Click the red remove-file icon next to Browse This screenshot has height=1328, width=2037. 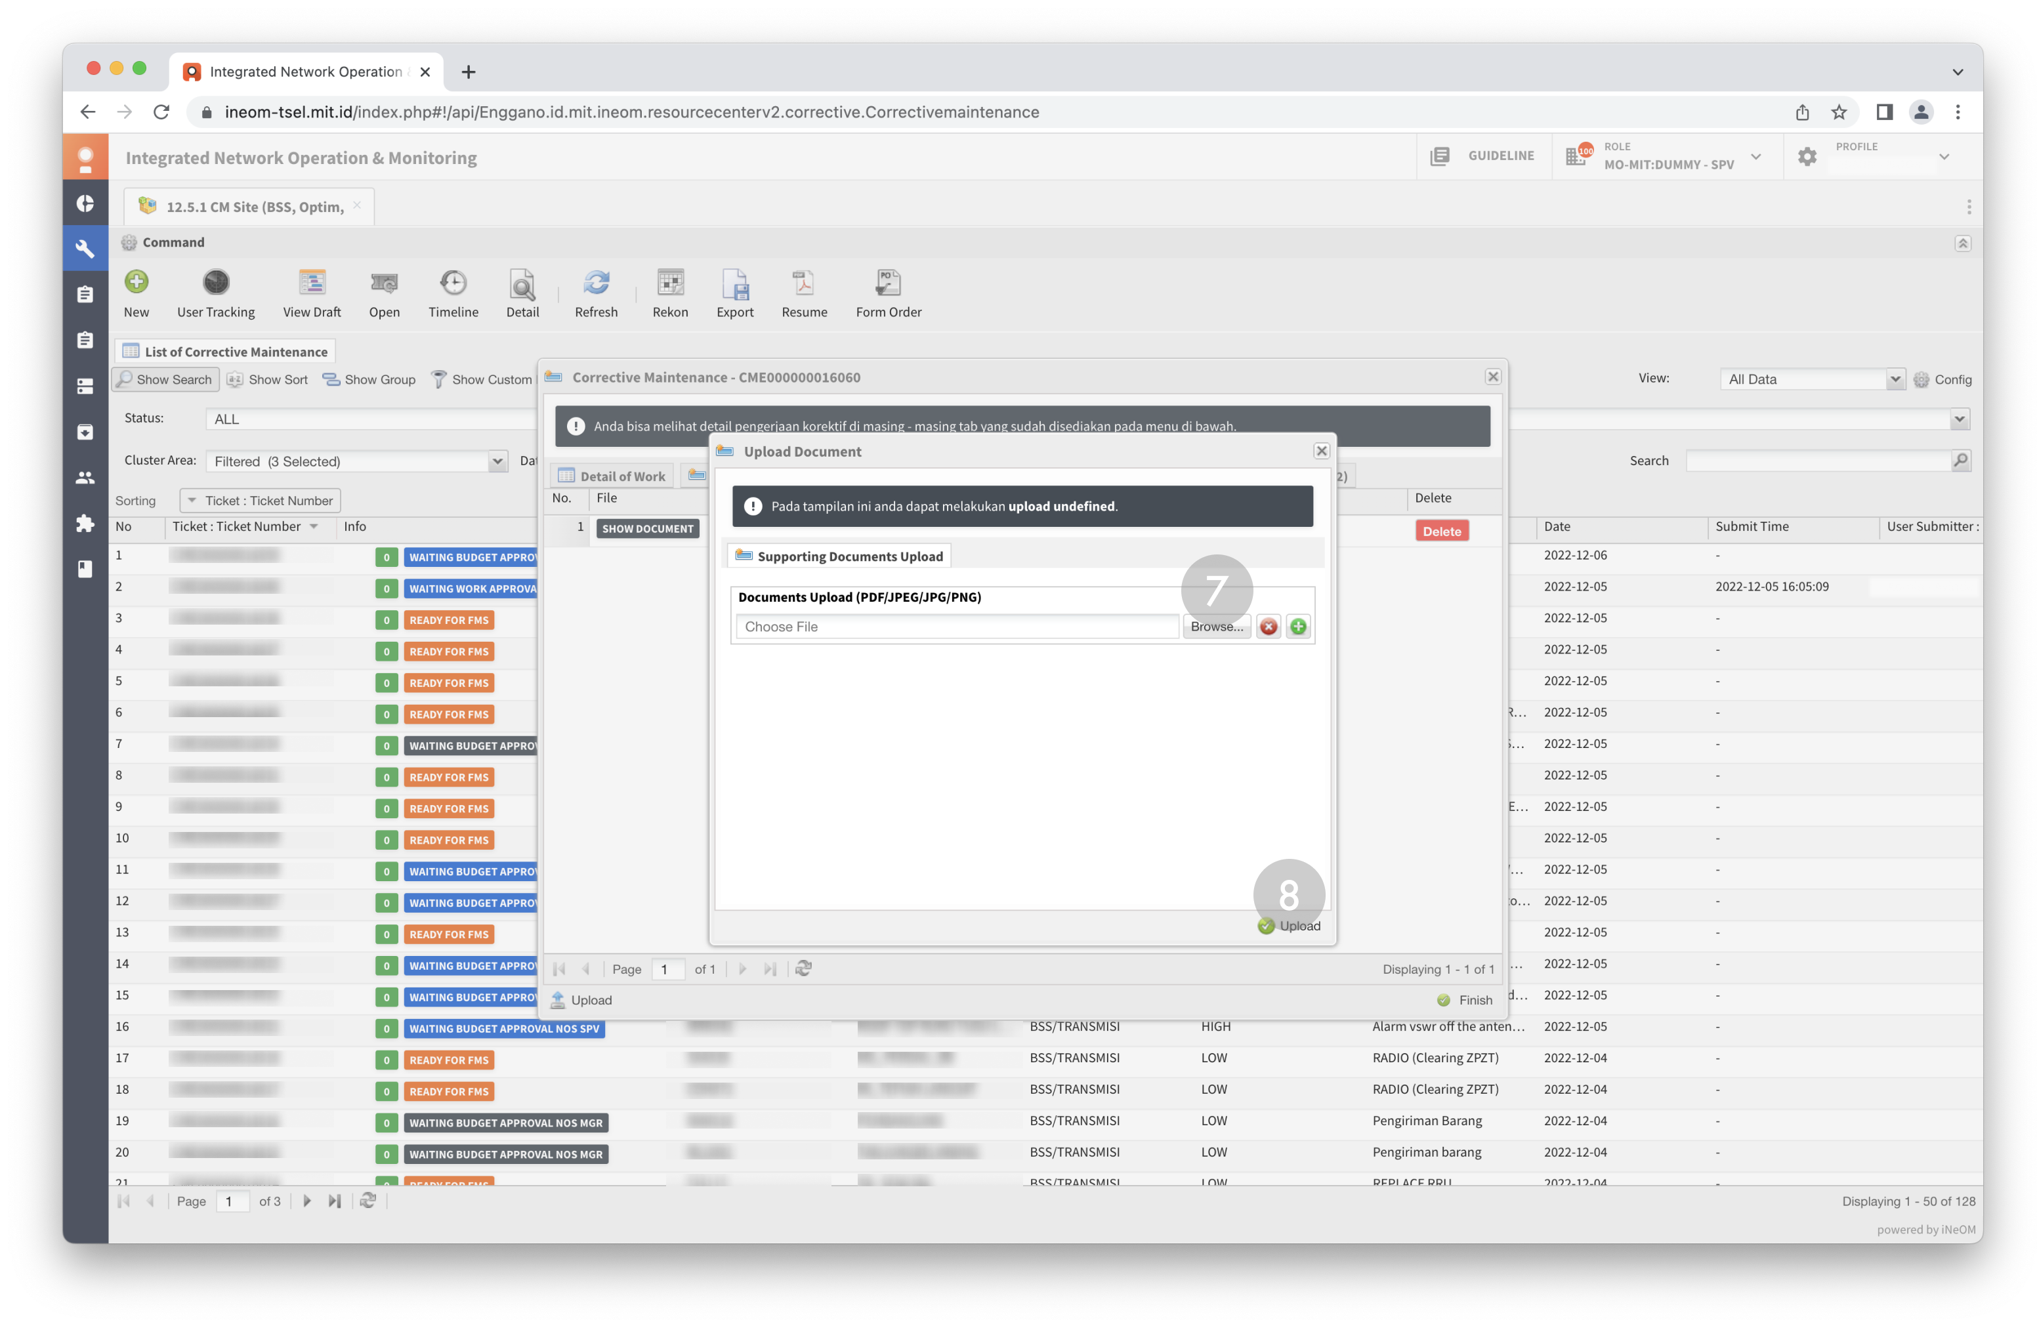coord(1269,627)
